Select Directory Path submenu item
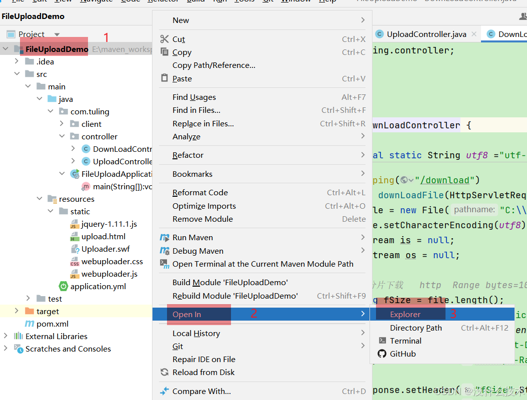Screen dimensions: 527x400 pos(442,328)
